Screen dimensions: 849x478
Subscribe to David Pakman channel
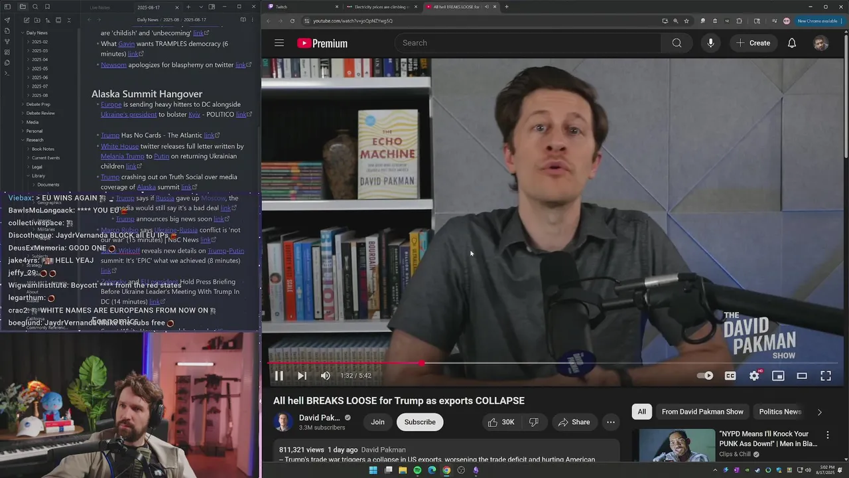coord(420,422)
